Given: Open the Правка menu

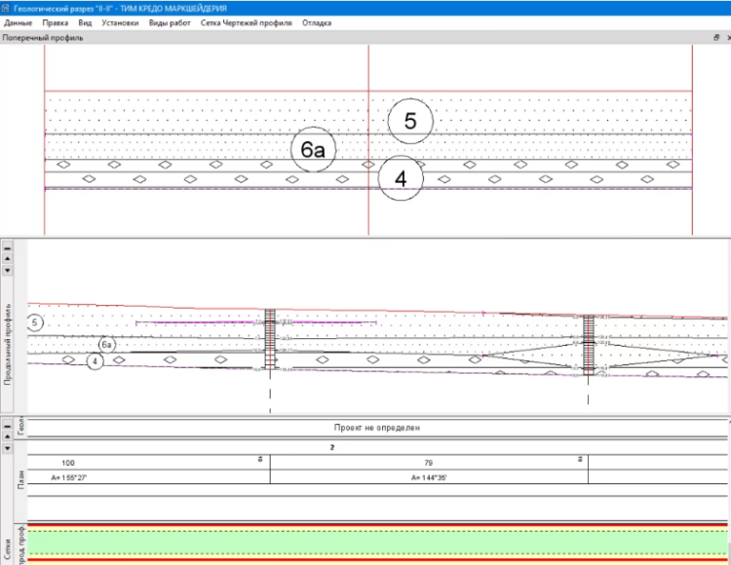Looking at the screenshot, I should 56,22.
